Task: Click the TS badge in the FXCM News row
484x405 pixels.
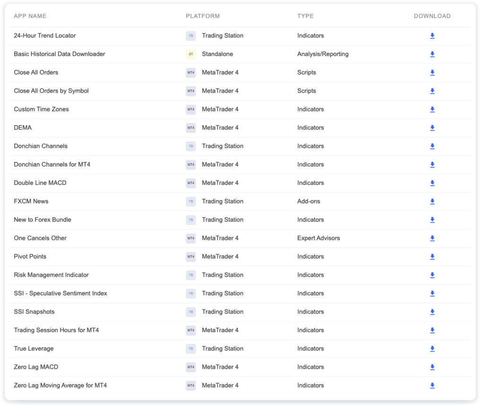Action: [x=191, y=202]
